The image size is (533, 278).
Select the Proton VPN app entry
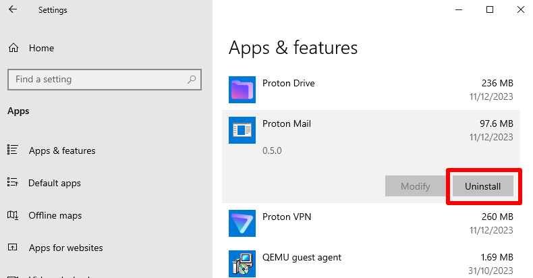[x=371, y=223]
